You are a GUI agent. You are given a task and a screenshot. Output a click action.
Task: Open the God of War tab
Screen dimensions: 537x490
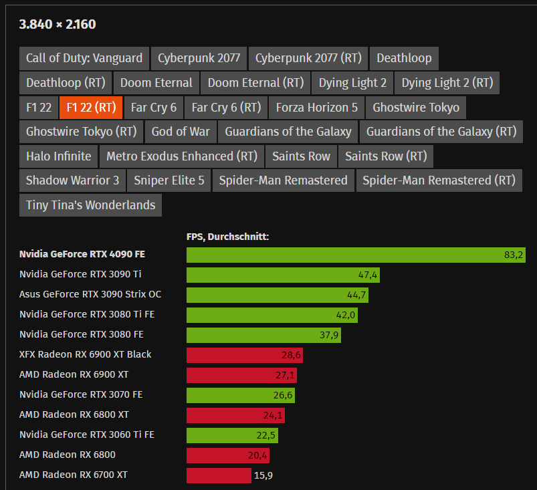(x=181, y=132)
